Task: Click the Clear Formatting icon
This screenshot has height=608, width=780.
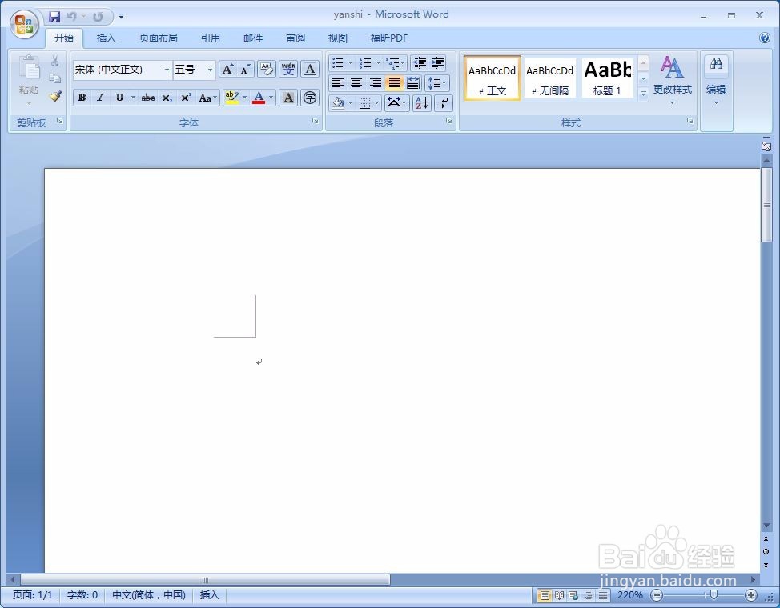Action: (x=266, y=69)
